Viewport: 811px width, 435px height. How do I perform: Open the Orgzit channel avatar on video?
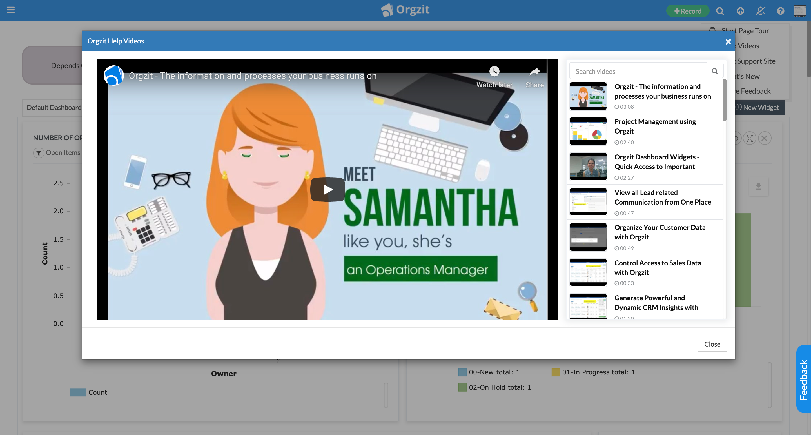tap(113, 76)
